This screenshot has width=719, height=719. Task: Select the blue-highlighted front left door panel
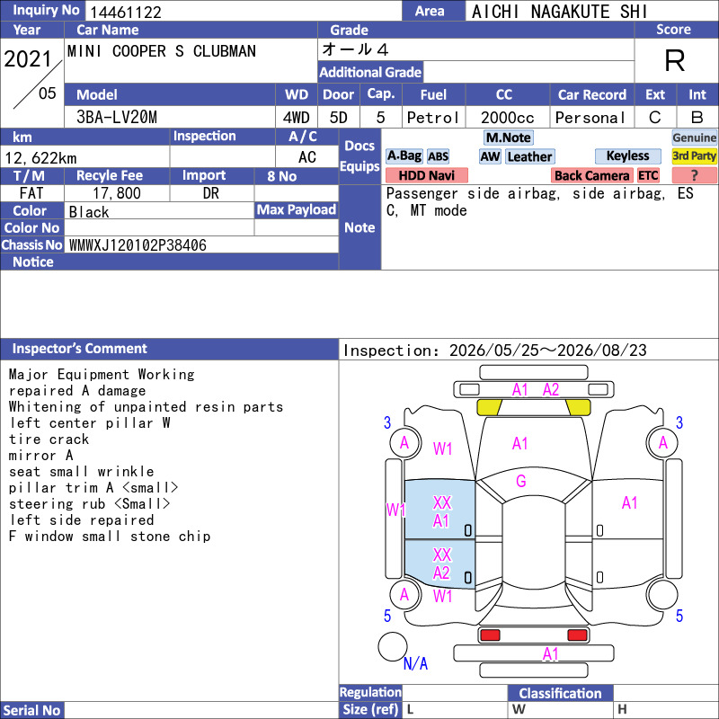[439, 510]
